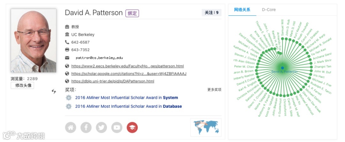Open the Facebook social icon
The height and width of the screenshot is (142, 345).
point(86,128)
